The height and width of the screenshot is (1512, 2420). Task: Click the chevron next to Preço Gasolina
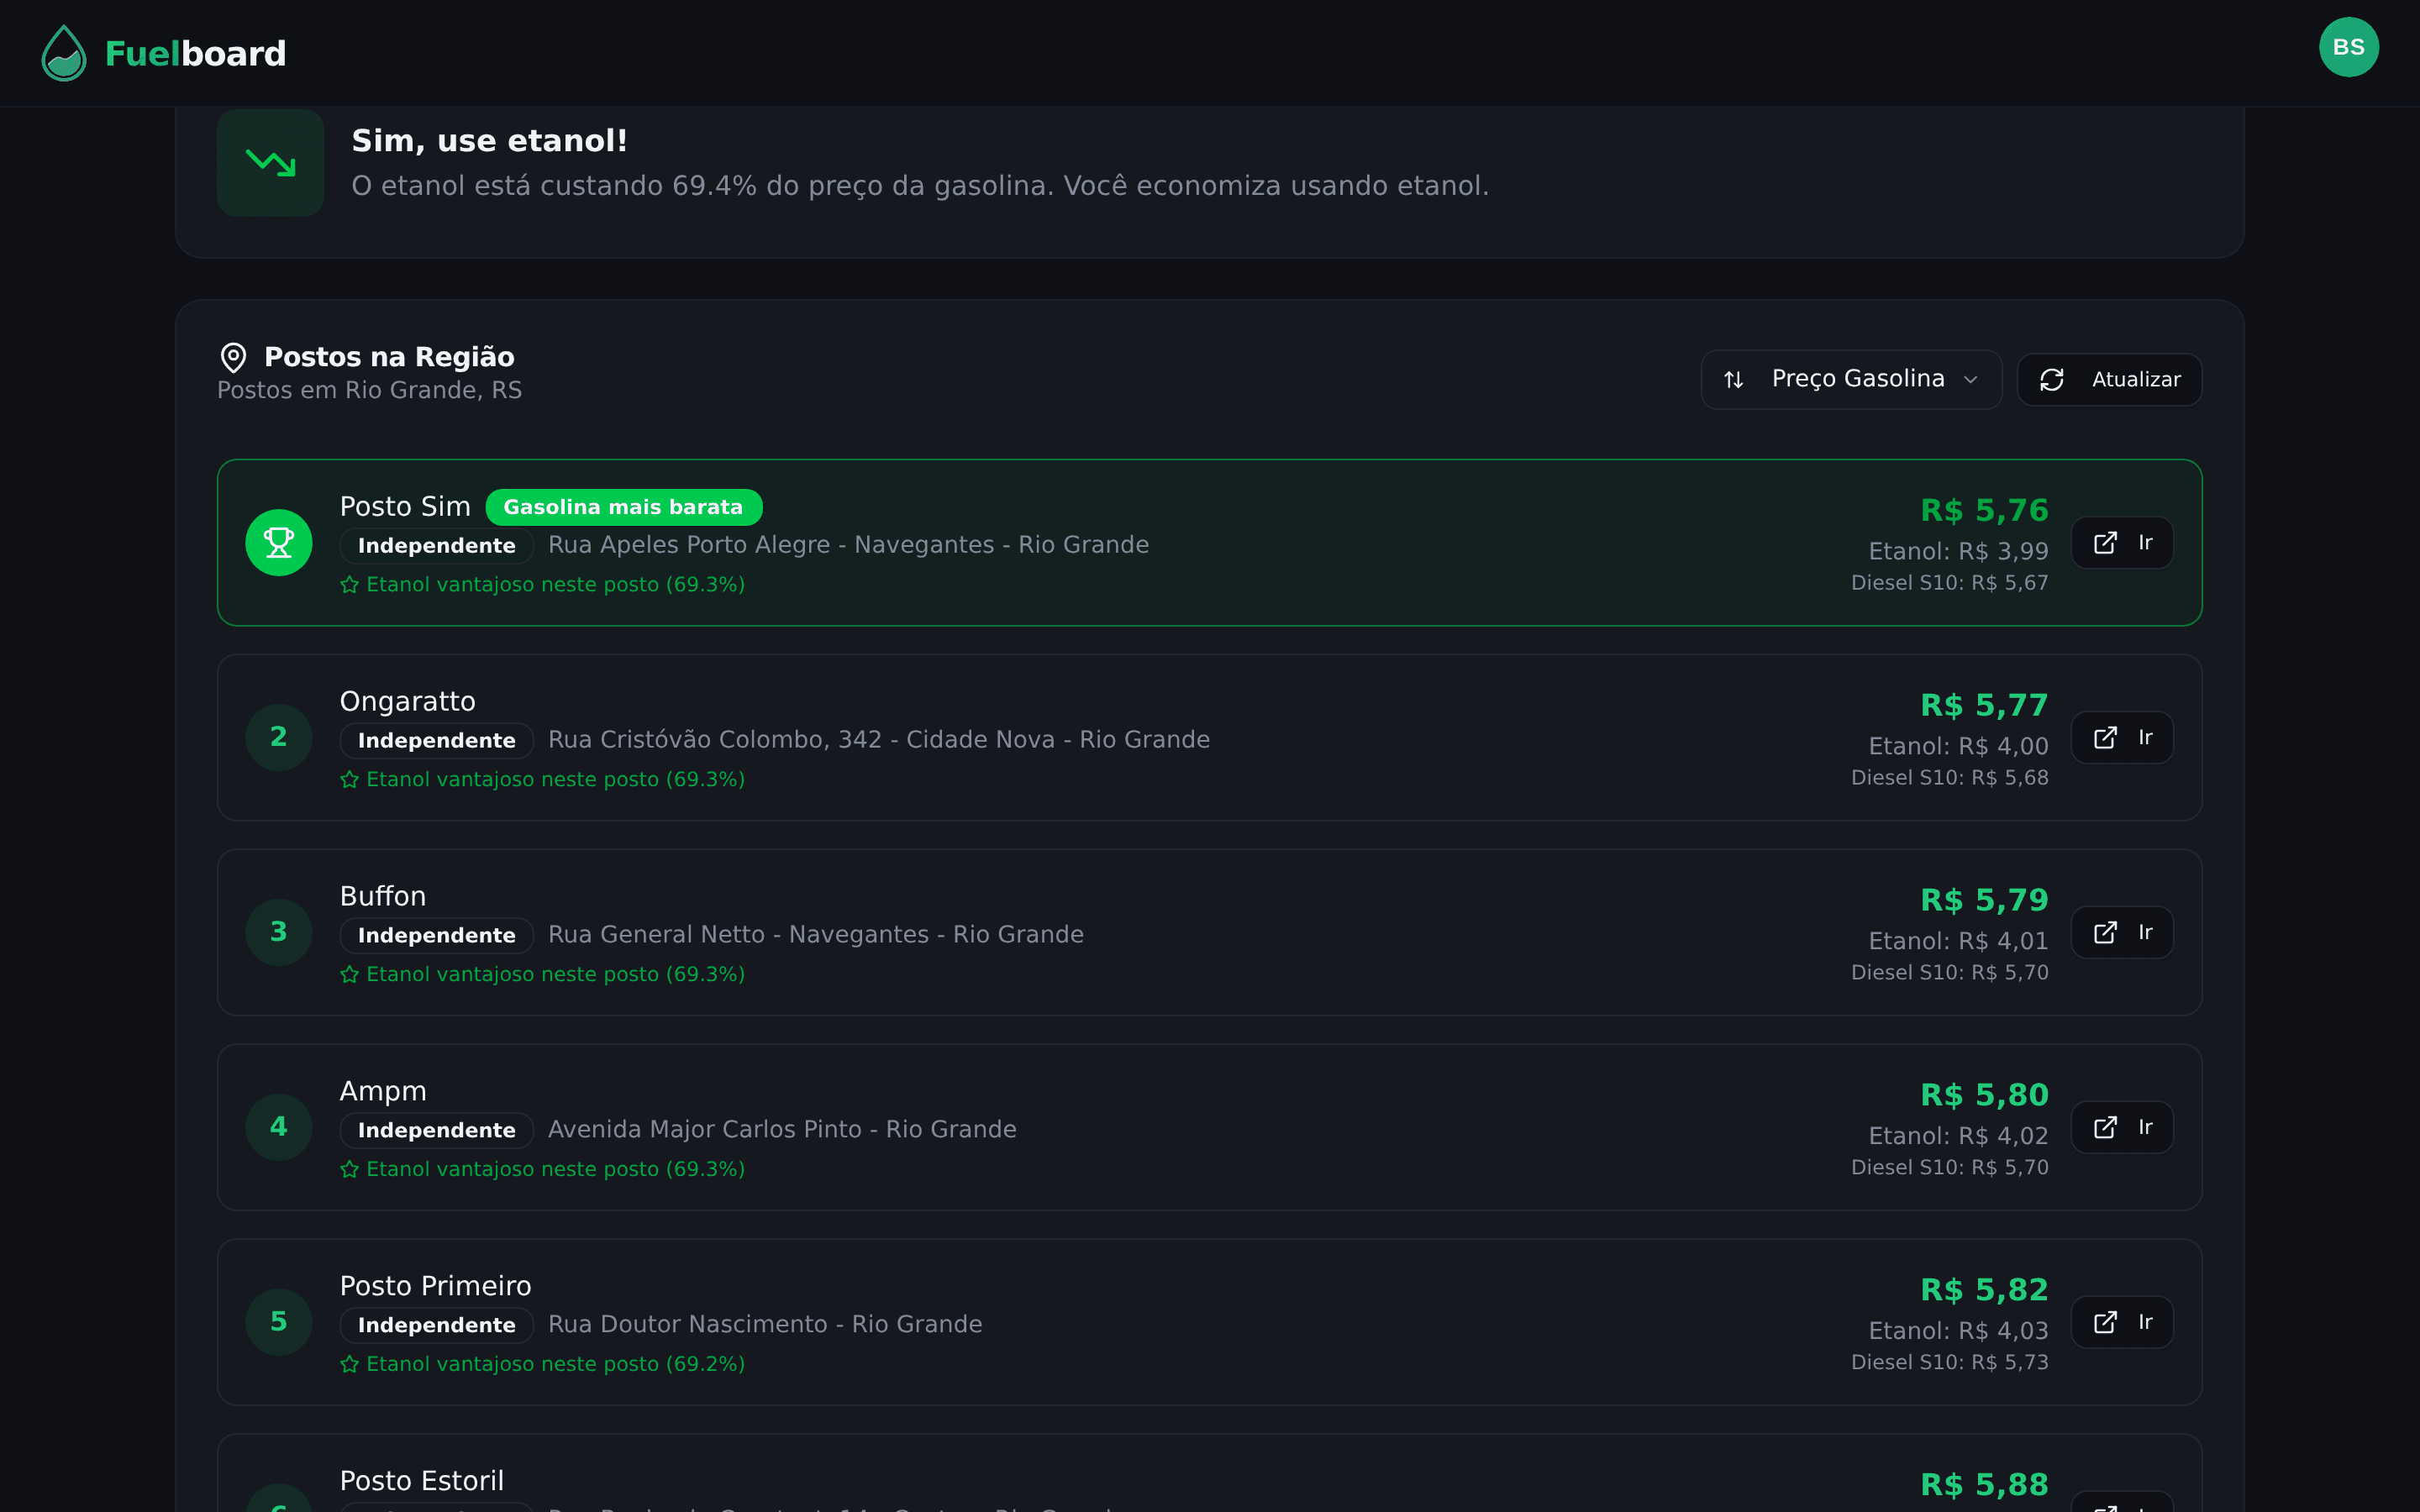pyautogui.click(x=1970, y=380)
